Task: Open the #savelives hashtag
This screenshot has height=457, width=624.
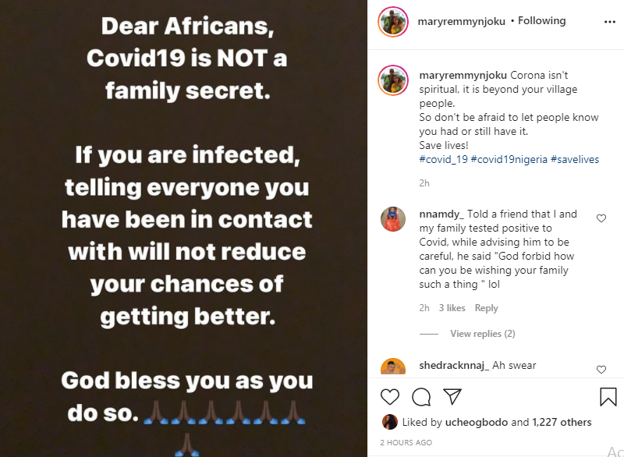Action: [x=575, y=159]
